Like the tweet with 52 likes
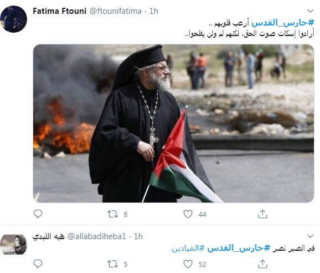320x273 pixels. [188, 264]
